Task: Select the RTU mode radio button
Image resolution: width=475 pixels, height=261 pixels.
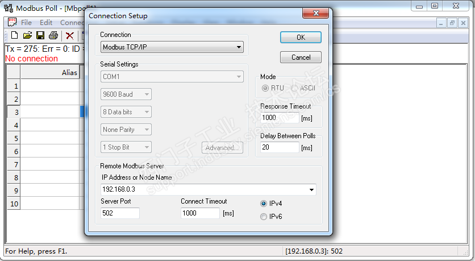Action: [265, 88]
